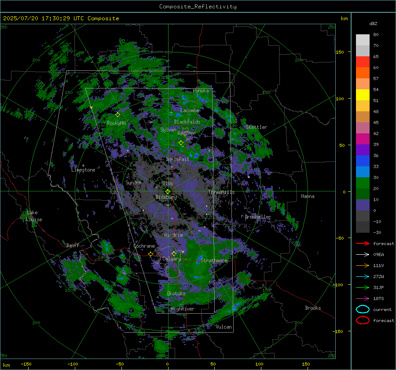396x370 pixels.
Task: Click the Strathmore label
Action: tap(214, 260)
